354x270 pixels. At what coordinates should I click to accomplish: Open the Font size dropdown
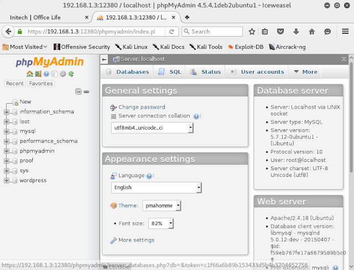161,223
